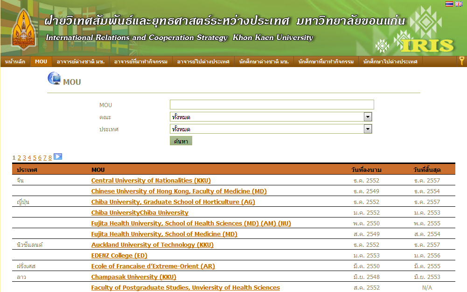The height and width of the screenshot is (292, 467).
Task: Click the ลาว country cell
Action: (x=21, y=277)
